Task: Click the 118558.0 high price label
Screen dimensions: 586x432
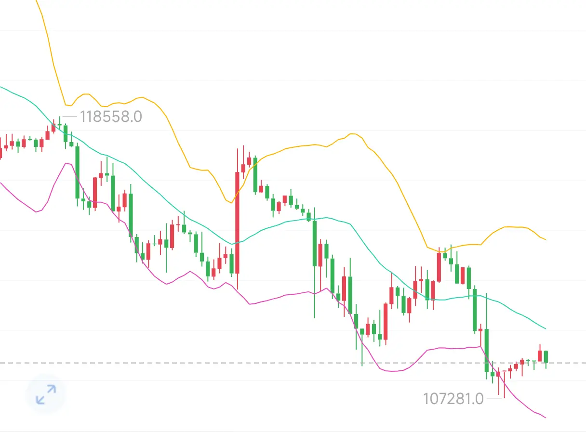Action: (111, 117)
